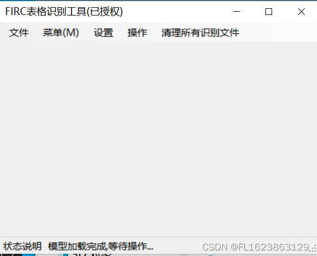This screenshot has width=317, height=256.
Task: Minimize the FIRC表格识别工具 window
Action: click(x=237, y=11)
